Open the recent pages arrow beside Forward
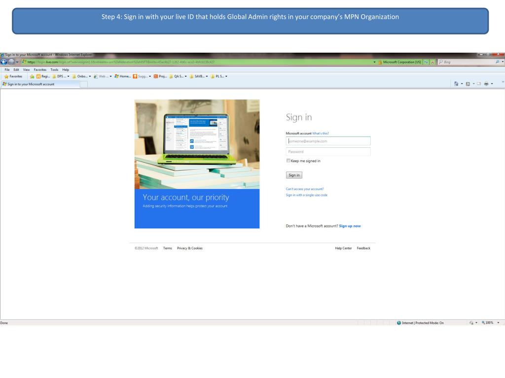 (17, 62)
